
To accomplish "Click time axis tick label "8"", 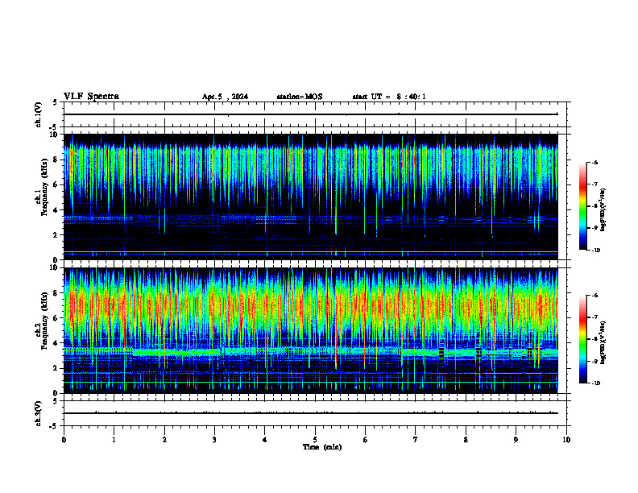I will (466, 440).
